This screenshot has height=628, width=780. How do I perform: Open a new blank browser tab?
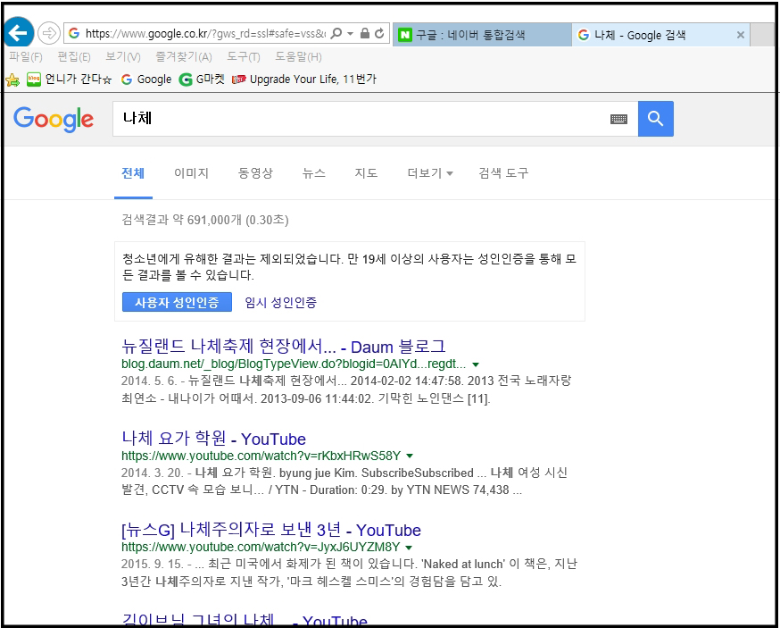pos(762,35)
